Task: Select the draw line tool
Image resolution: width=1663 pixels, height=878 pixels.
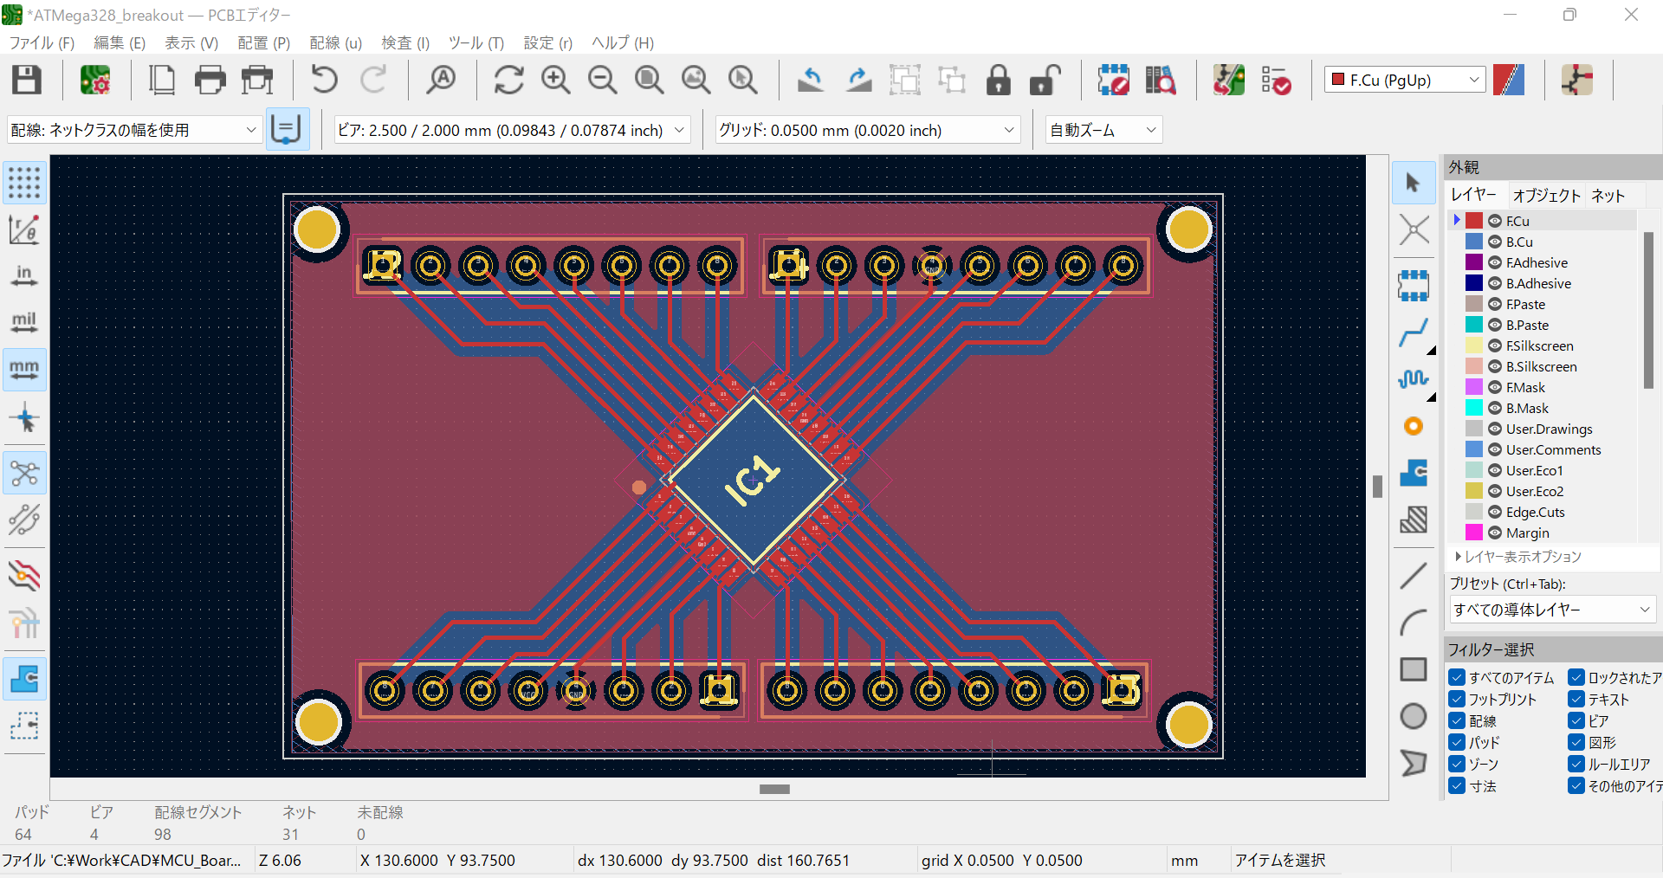Action: click(1414, 576)
